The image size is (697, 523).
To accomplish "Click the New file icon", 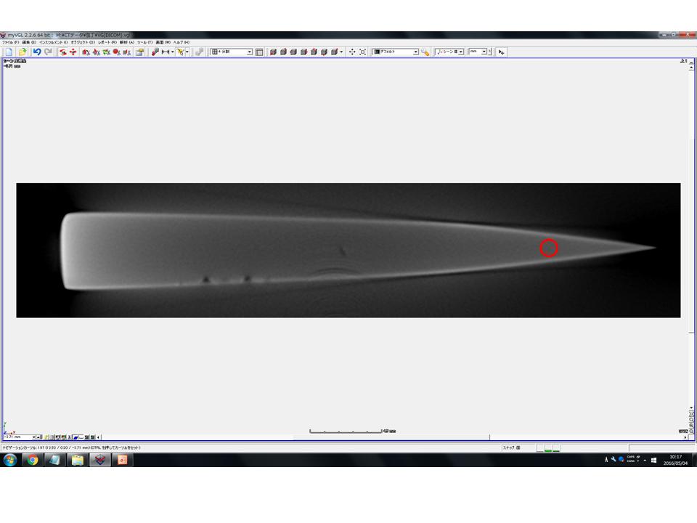I will (9, 52).
